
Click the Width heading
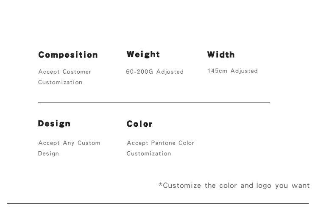point(221,55)
